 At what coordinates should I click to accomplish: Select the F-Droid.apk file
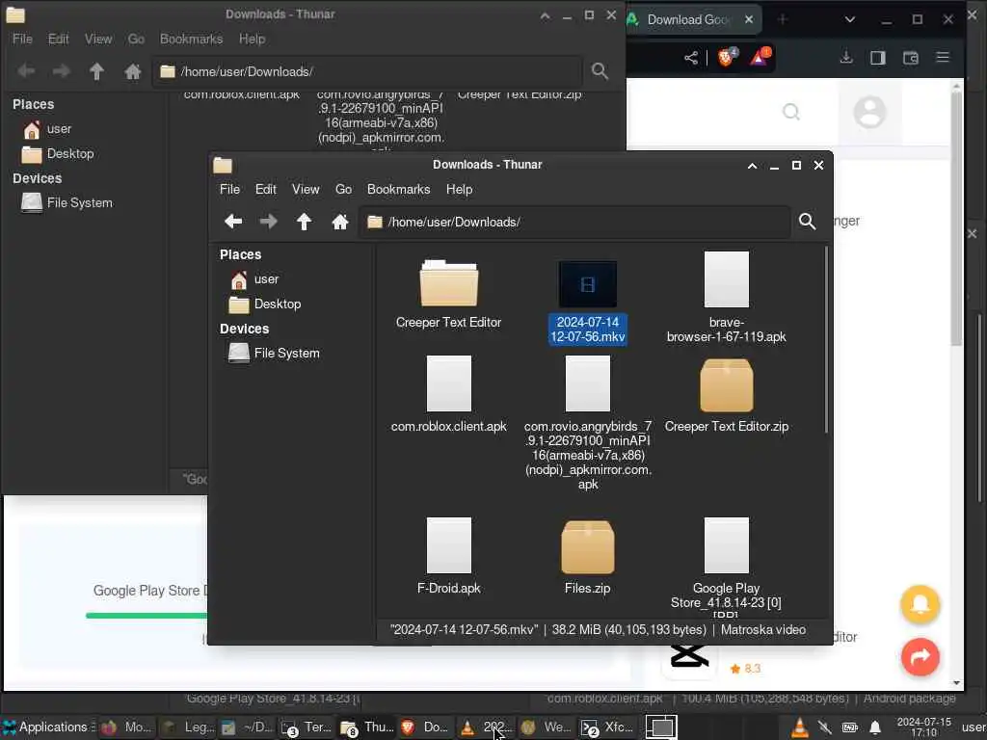pos(449,556)
